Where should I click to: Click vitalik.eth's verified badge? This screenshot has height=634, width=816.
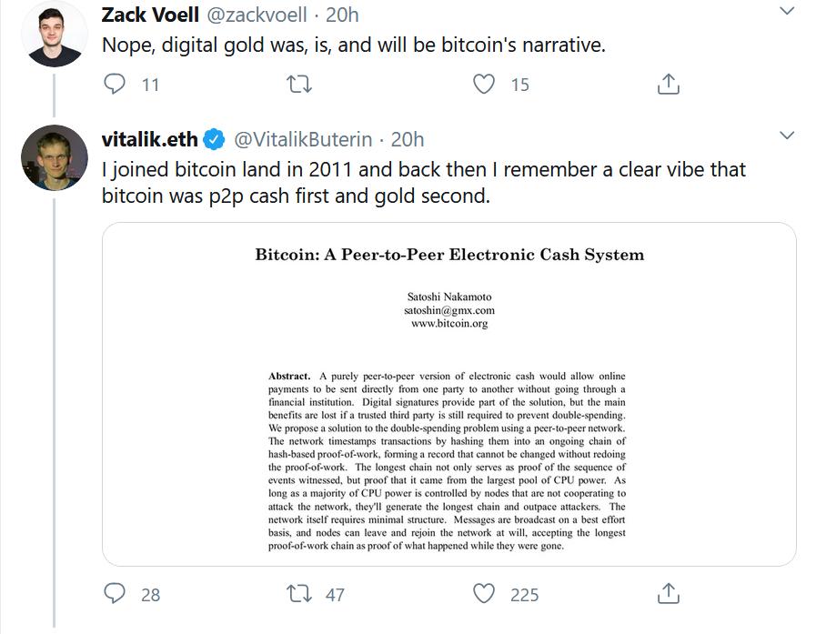tap(214, 139)
